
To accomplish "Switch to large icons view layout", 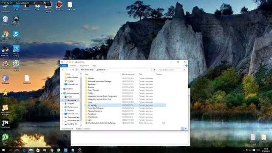I will 186,128.
